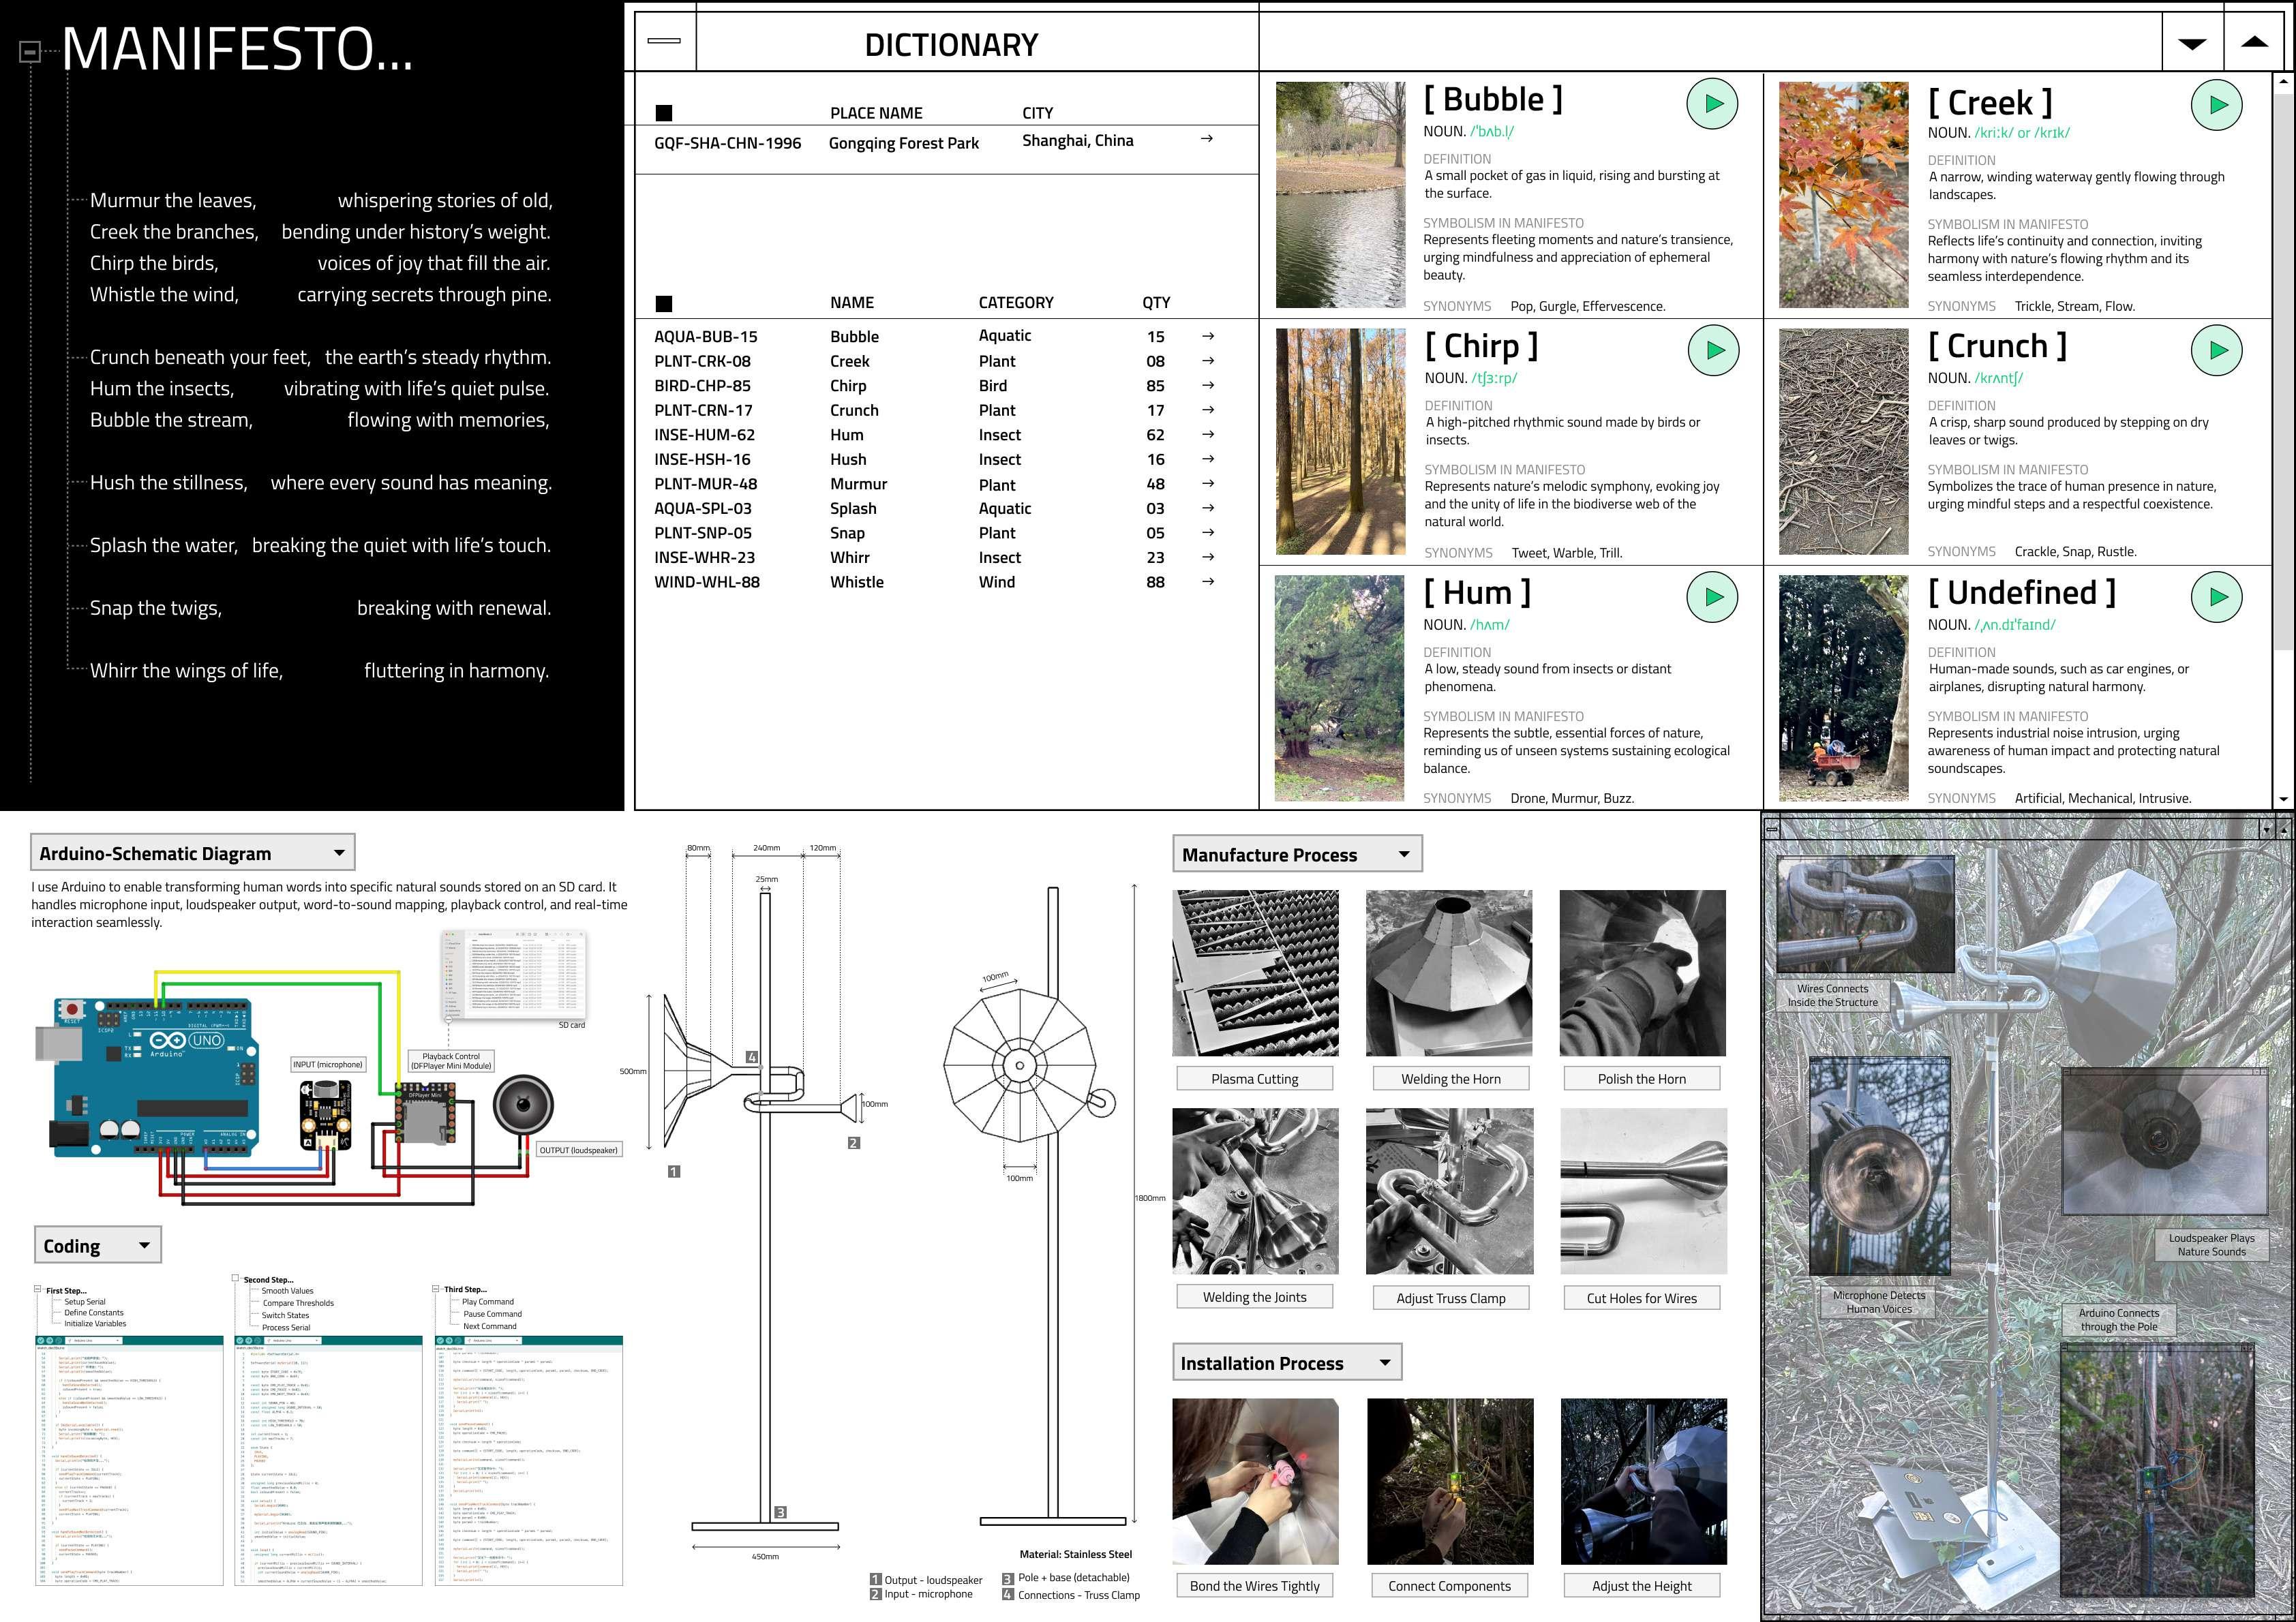This screenshot has height=1622, width=2296.
Task: Click arrow next to Shanghai, China
Action: click(x=1206, y=139)
